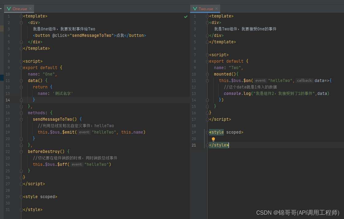Click the "helleTwo" string in $off call
Screen dimensions: 344x219
click(x=97, y=164)
